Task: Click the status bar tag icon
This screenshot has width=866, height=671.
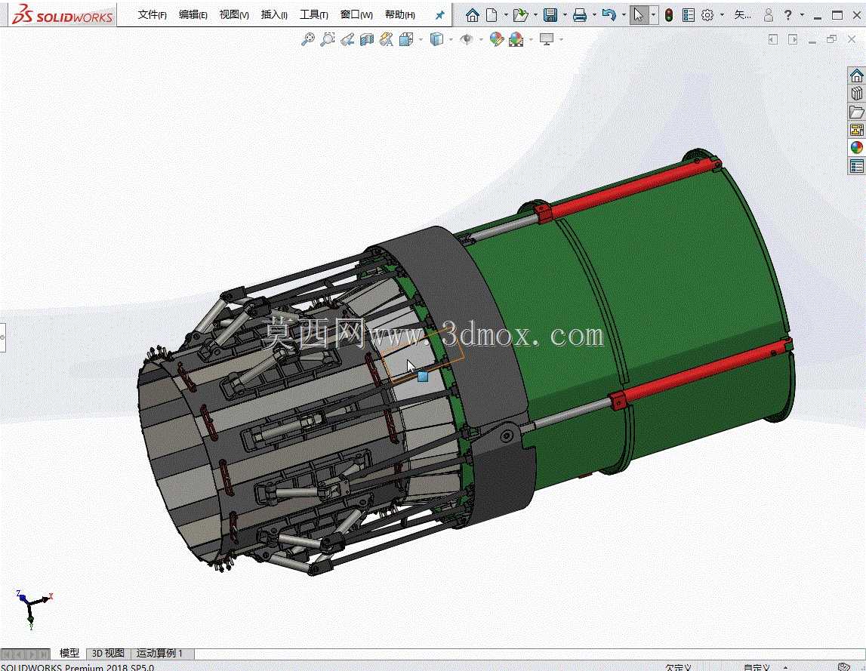Action: [x=843, y=666]
